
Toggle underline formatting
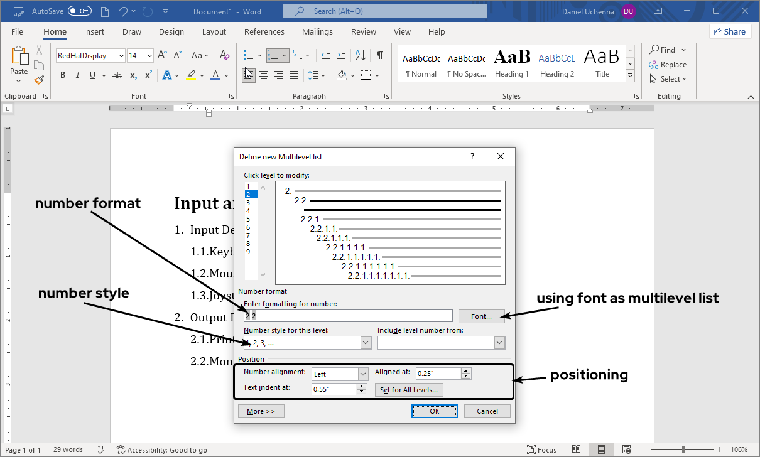pos(93,75)
